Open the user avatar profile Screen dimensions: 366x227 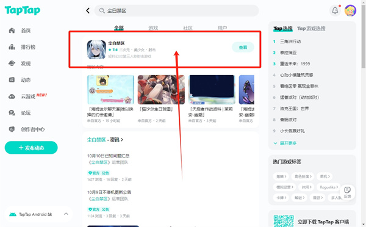tap(350, 10)
